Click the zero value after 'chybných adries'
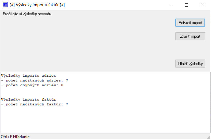The height and width of the screenshot is (139, 211). [62, 85]
